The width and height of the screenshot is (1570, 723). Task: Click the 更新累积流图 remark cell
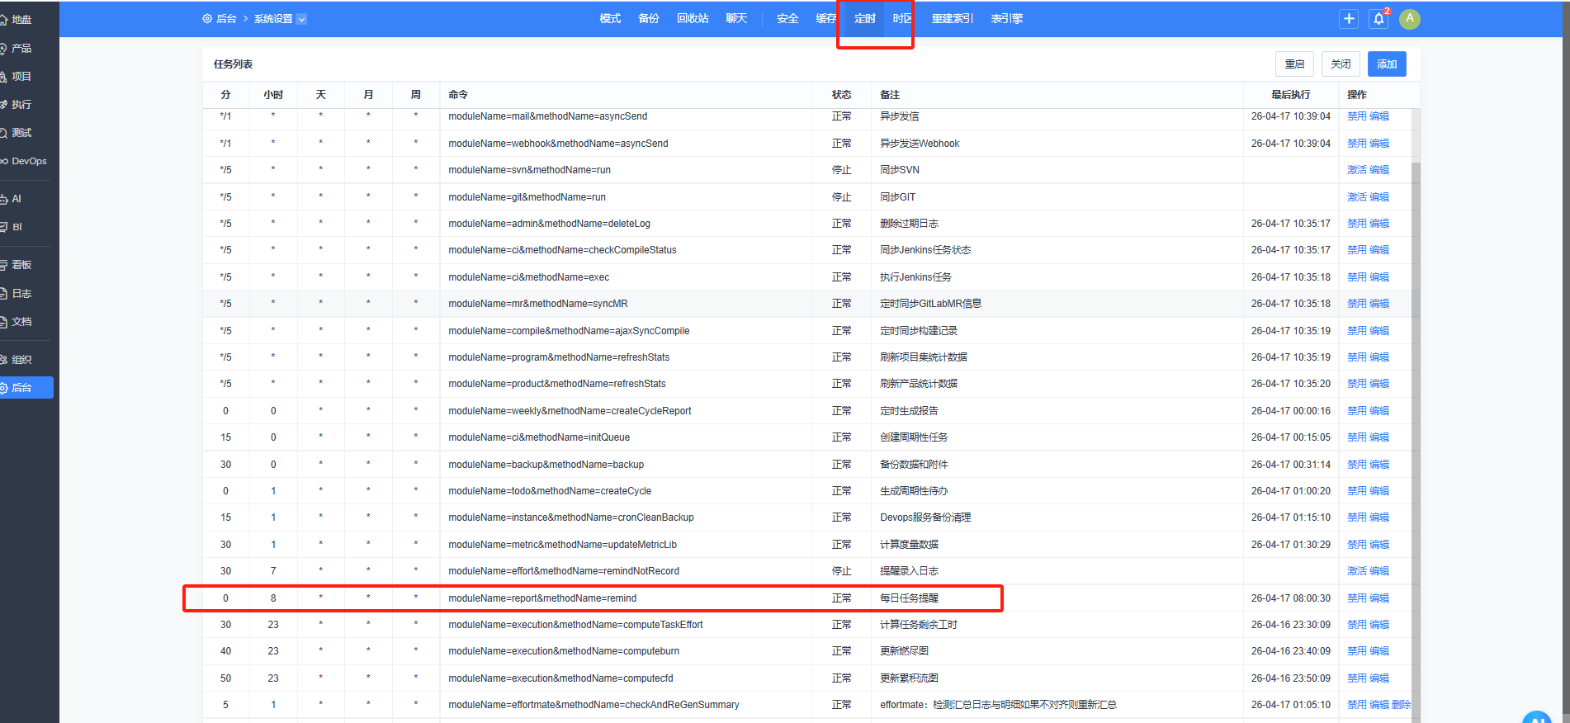(x=909, y=678)
